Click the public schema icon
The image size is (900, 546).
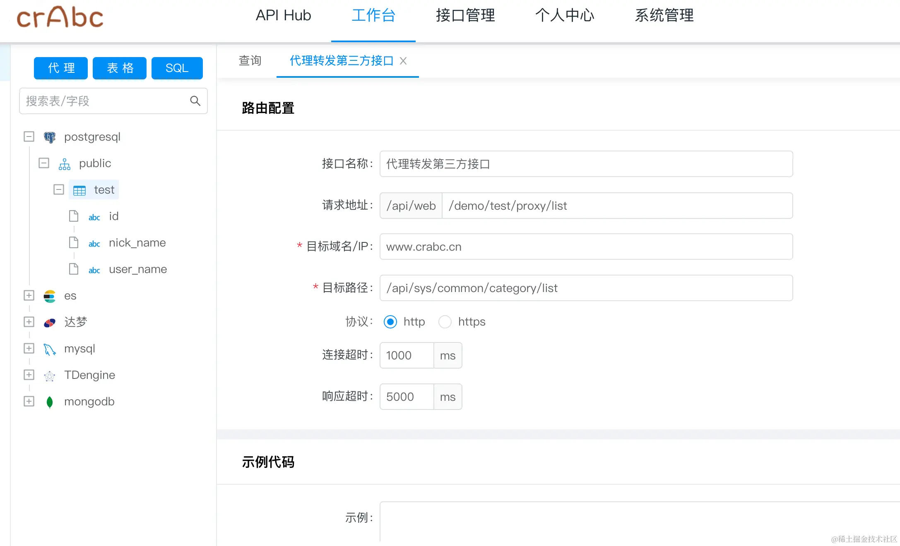(x=65, y=164)
